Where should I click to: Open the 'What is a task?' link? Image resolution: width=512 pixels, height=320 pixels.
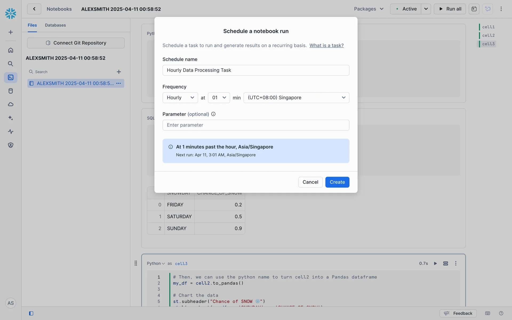(x=326, y=45)
